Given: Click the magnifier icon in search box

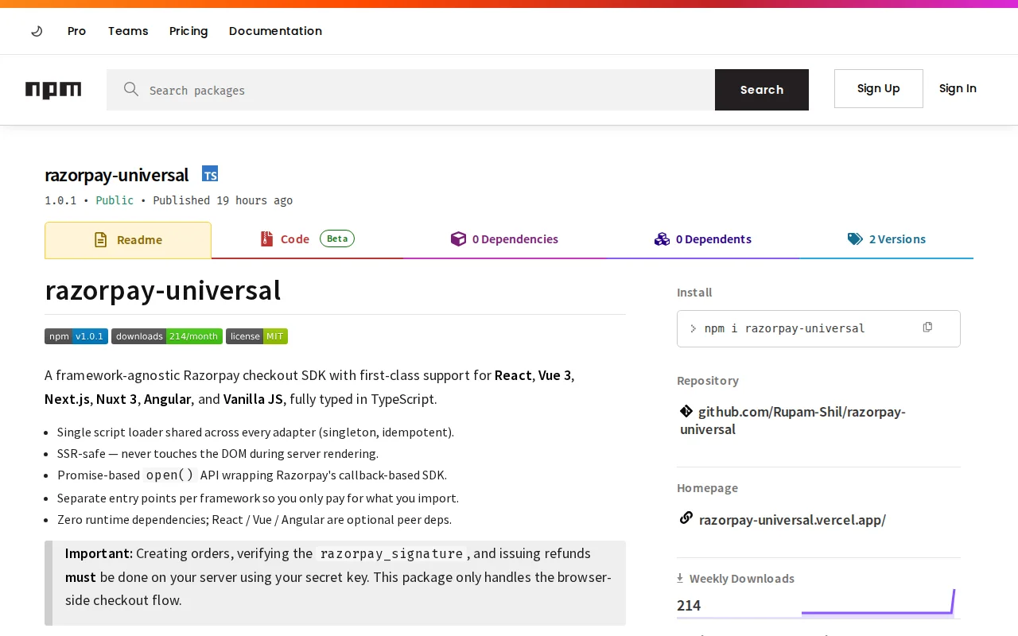Looking at the screenshot, I should (131, 89).
